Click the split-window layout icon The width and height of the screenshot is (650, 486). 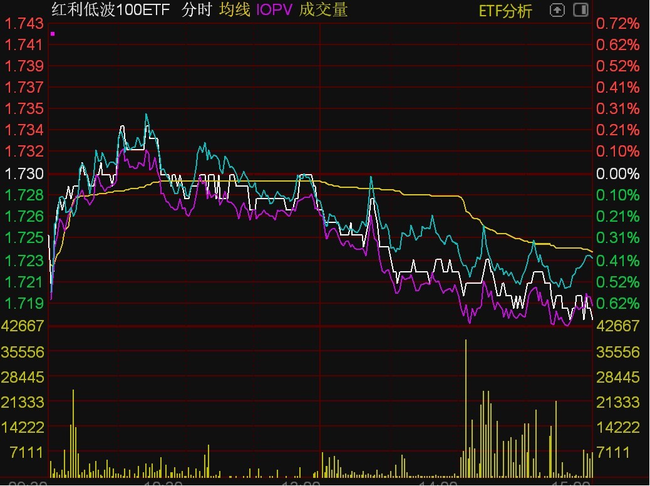click(x=580, y=11)
